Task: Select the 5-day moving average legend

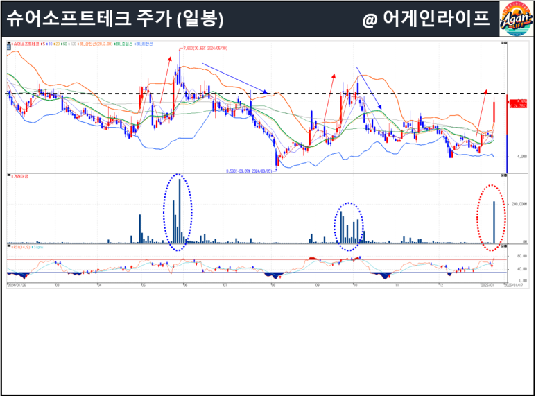Action: click(43, 44)
